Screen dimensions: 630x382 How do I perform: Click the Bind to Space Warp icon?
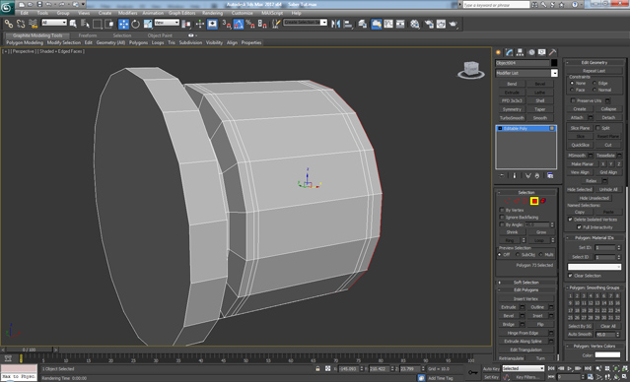pos(34,24)
